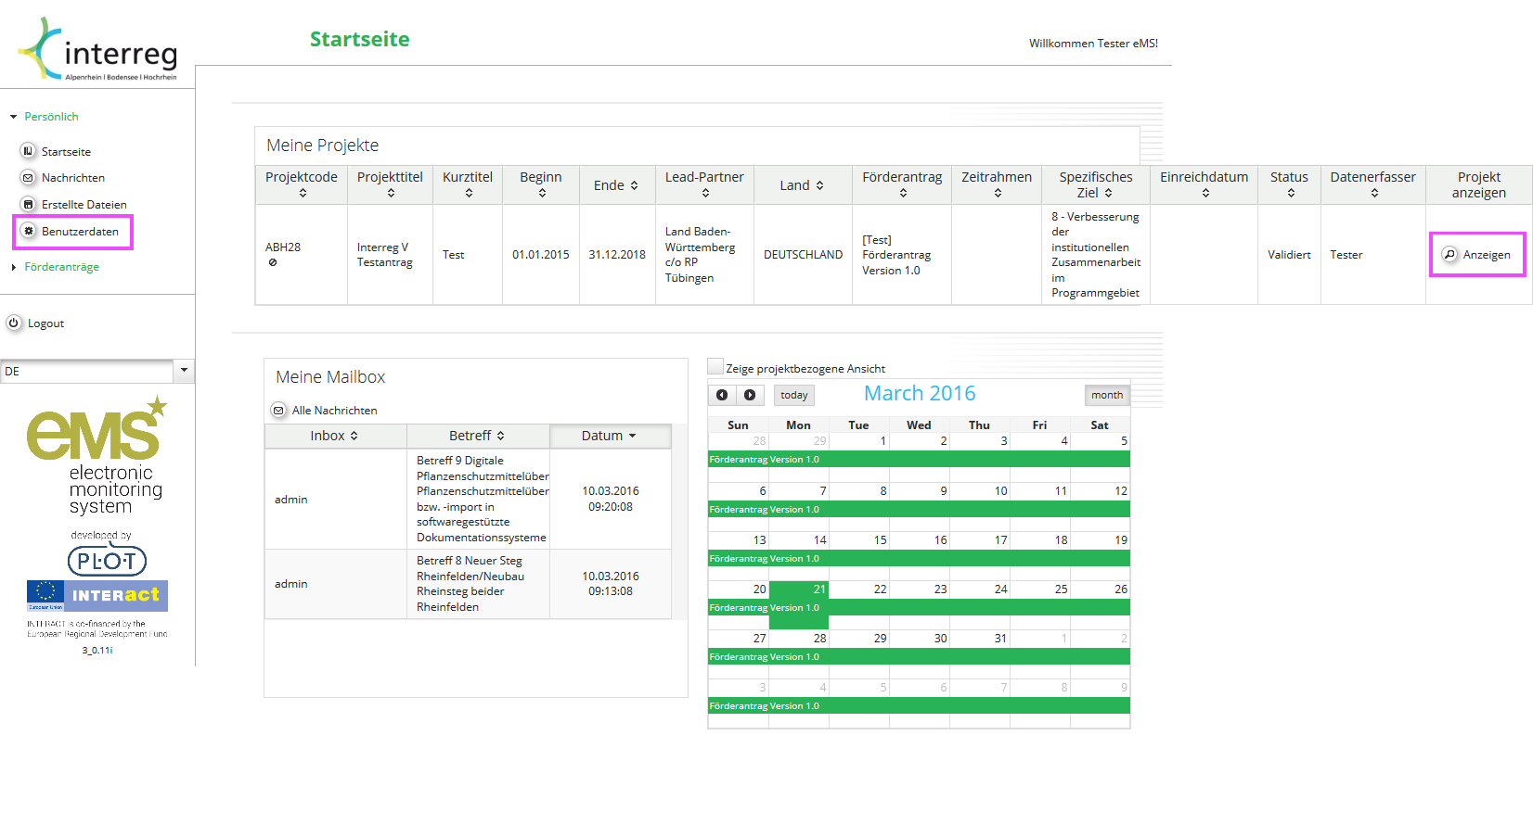Click the 01.01.2015 start date cell
Viewport: 1533px width, 824px height.
(x=541, y=255)
